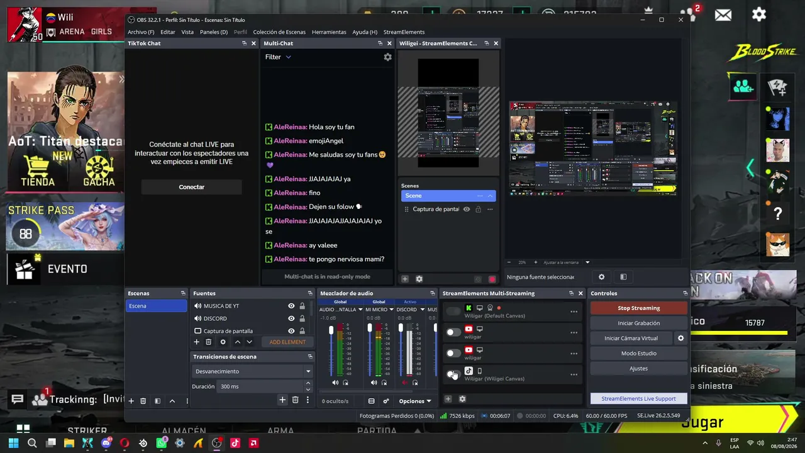Add a new multi-streaming output
The height and width of the screenshot is (453, 805).
[x=448, y=399]
